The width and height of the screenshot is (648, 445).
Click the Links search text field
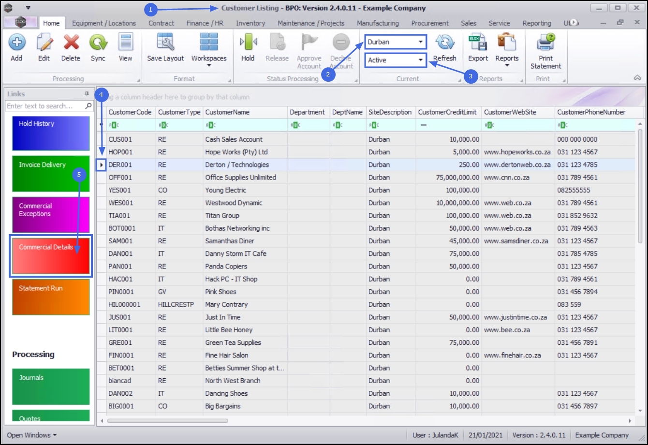[44, 106]
